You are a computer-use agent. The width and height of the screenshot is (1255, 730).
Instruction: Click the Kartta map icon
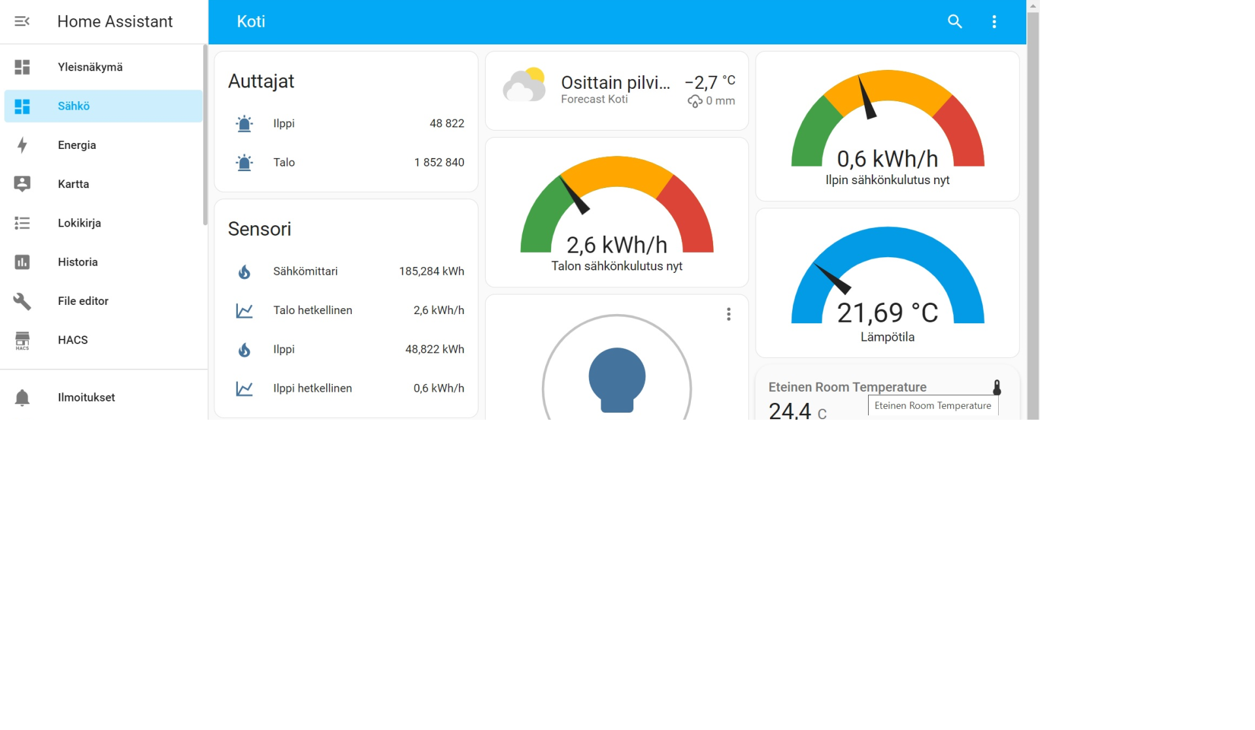22,184
